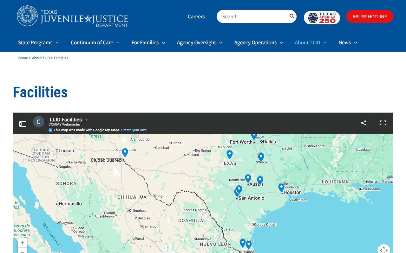The height and width of the screenshot is (253, 406).
Task: Select the facility pin near Las Cruces
Action: click(125, 152)
